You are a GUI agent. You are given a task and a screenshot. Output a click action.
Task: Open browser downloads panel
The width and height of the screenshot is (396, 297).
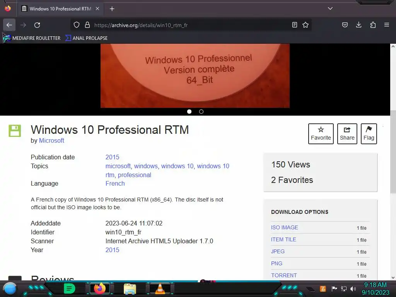click(358, 25)
